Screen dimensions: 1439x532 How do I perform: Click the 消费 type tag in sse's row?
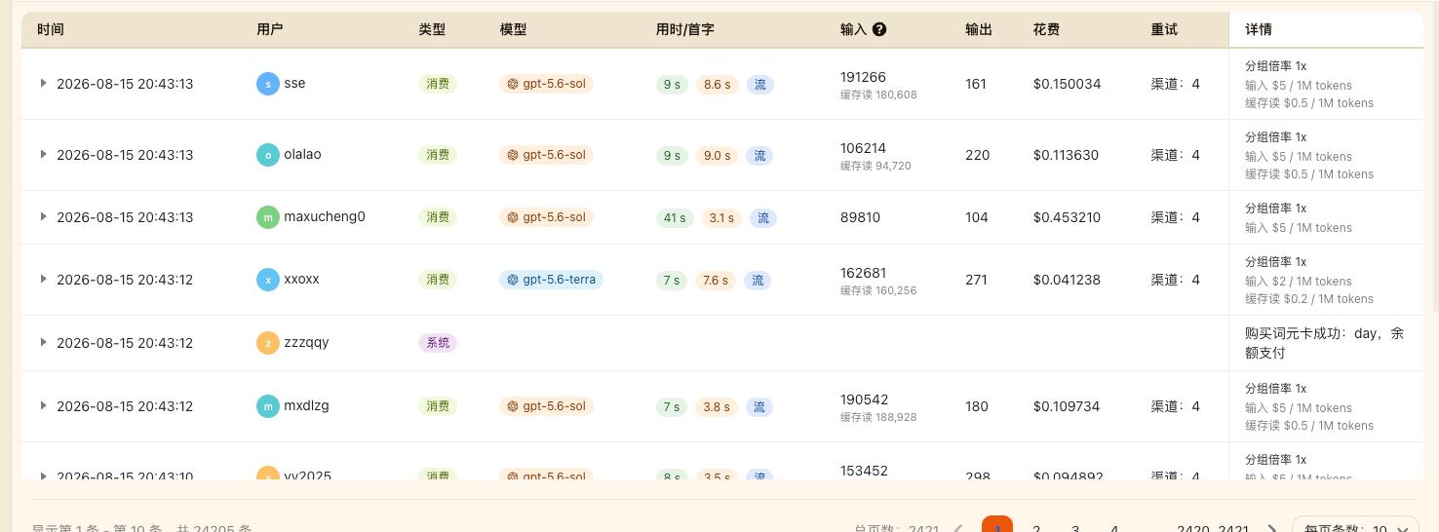(x=438, y=84)
